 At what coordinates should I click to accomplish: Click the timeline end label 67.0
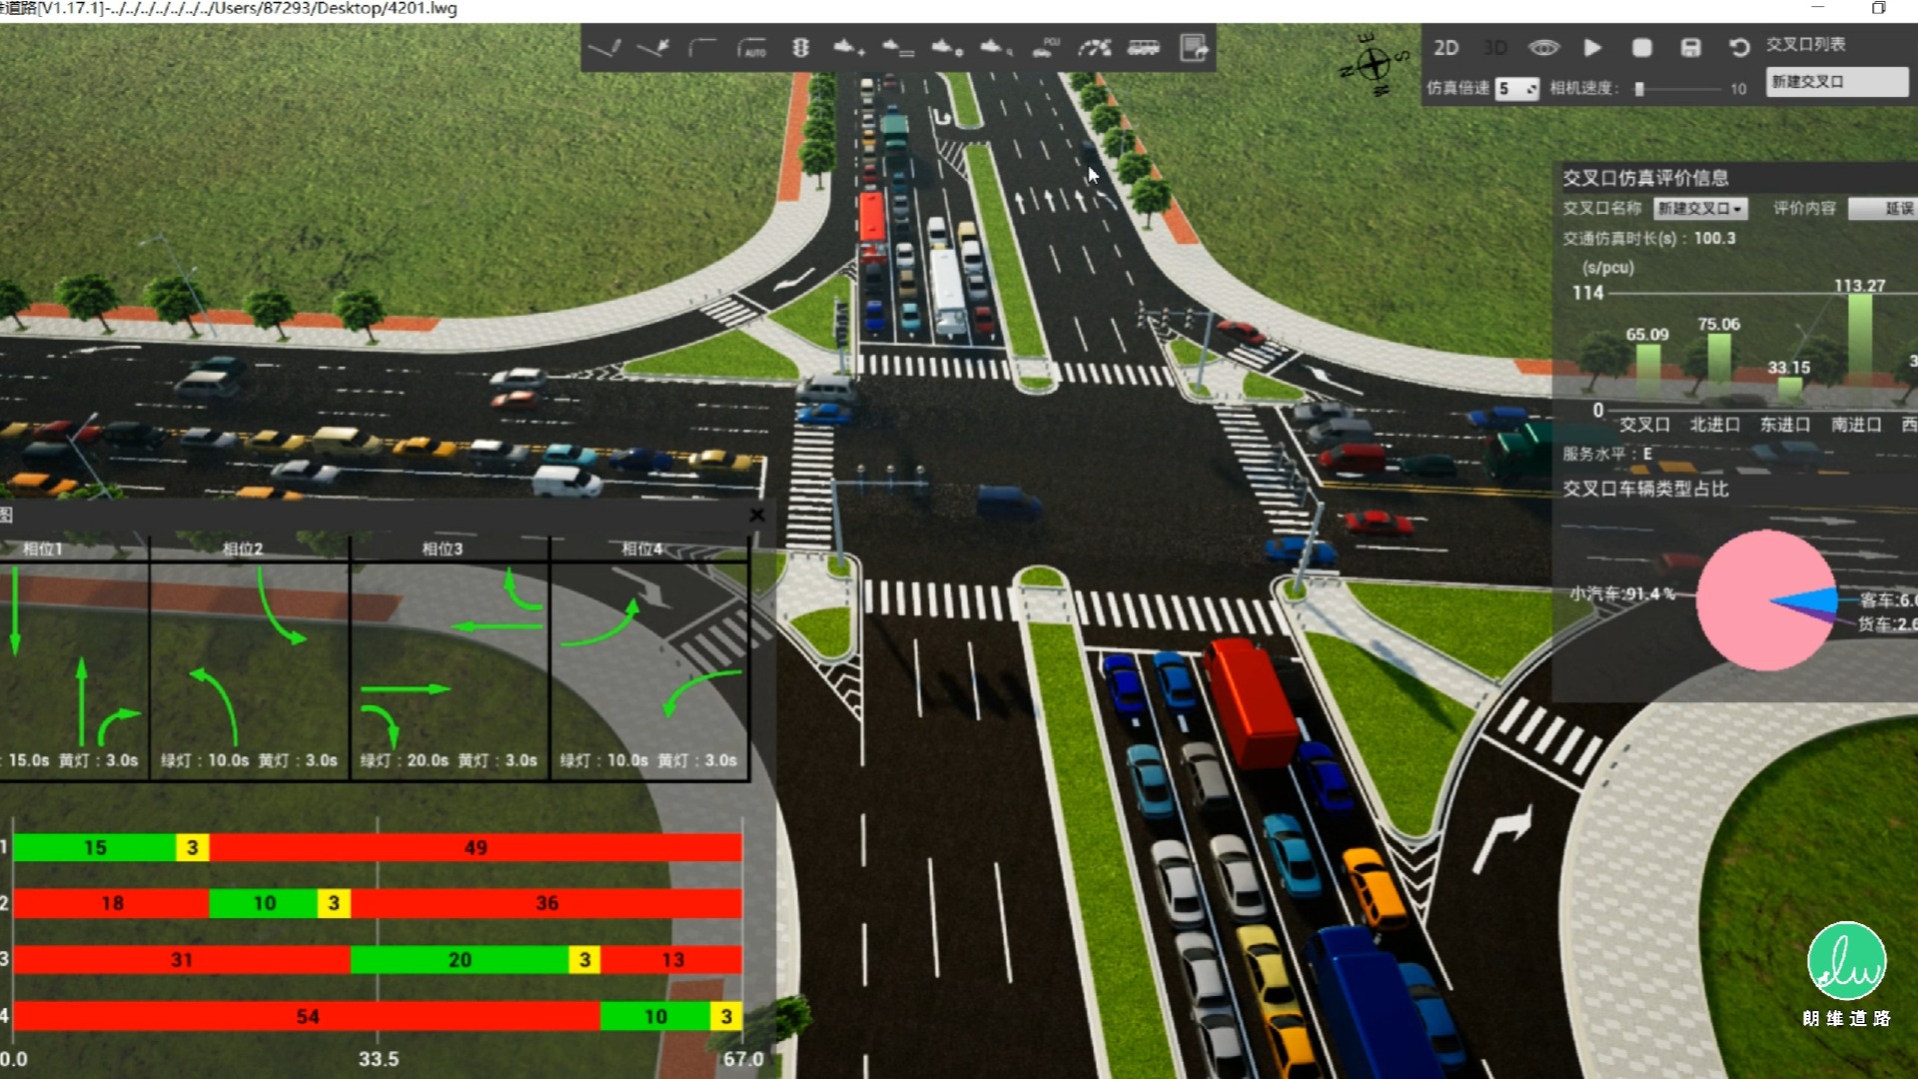click(x=743, y=1059)
